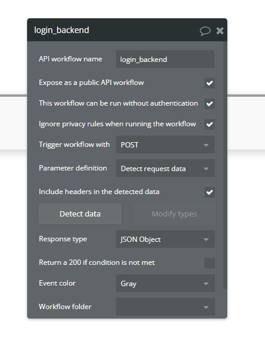This screenshot has height=338, width=265.
Task: Open the Workflow folder dropdown
Action: (165, 307)
